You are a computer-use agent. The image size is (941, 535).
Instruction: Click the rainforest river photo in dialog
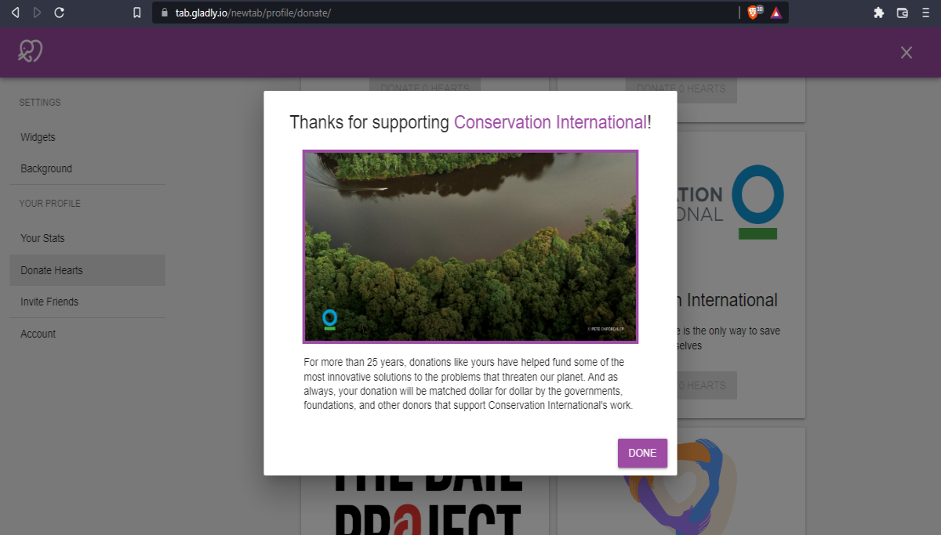[x=470, y=247]
